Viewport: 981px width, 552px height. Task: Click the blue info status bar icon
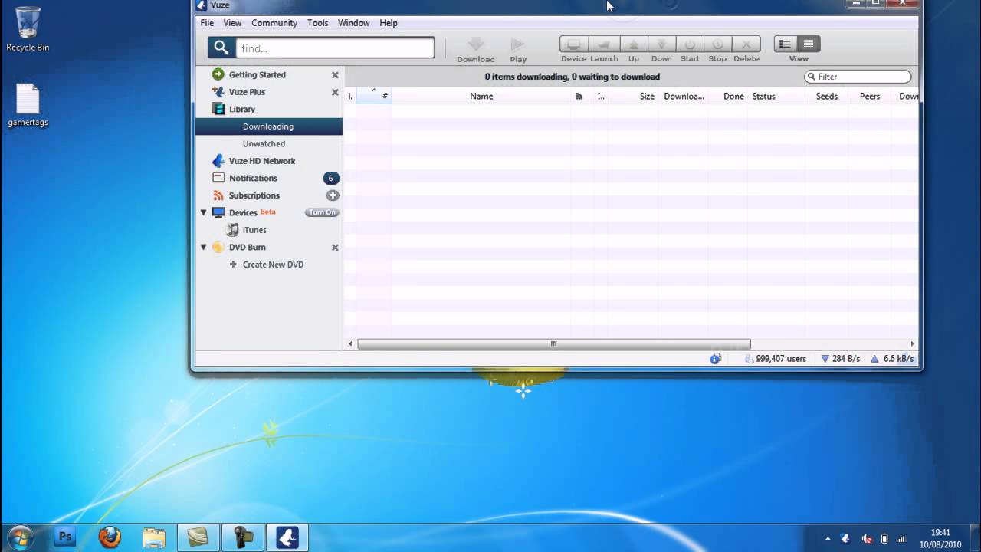tap(716, 359)
